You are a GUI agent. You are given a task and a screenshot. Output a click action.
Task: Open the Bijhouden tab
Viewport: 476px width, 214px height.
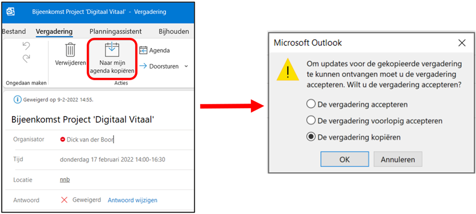pos(174,32)
